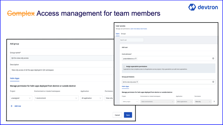Select Helm Apps tab in Add group

[15, 78]
